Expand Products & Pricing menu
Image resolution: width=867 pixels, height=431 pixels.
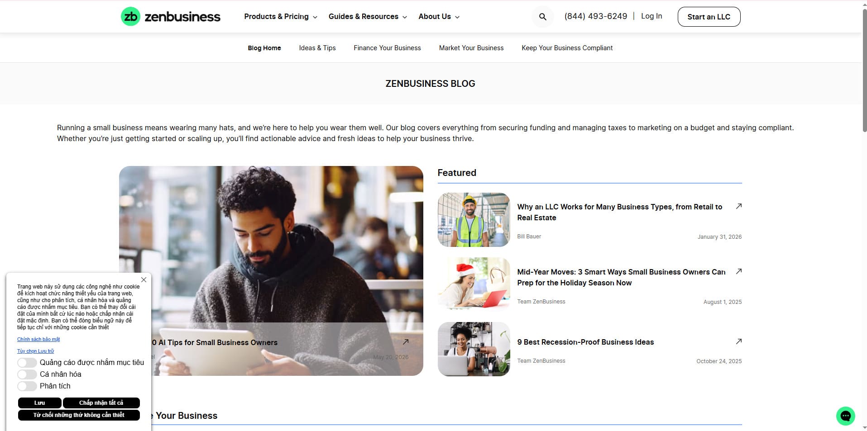tap(281, 17)
